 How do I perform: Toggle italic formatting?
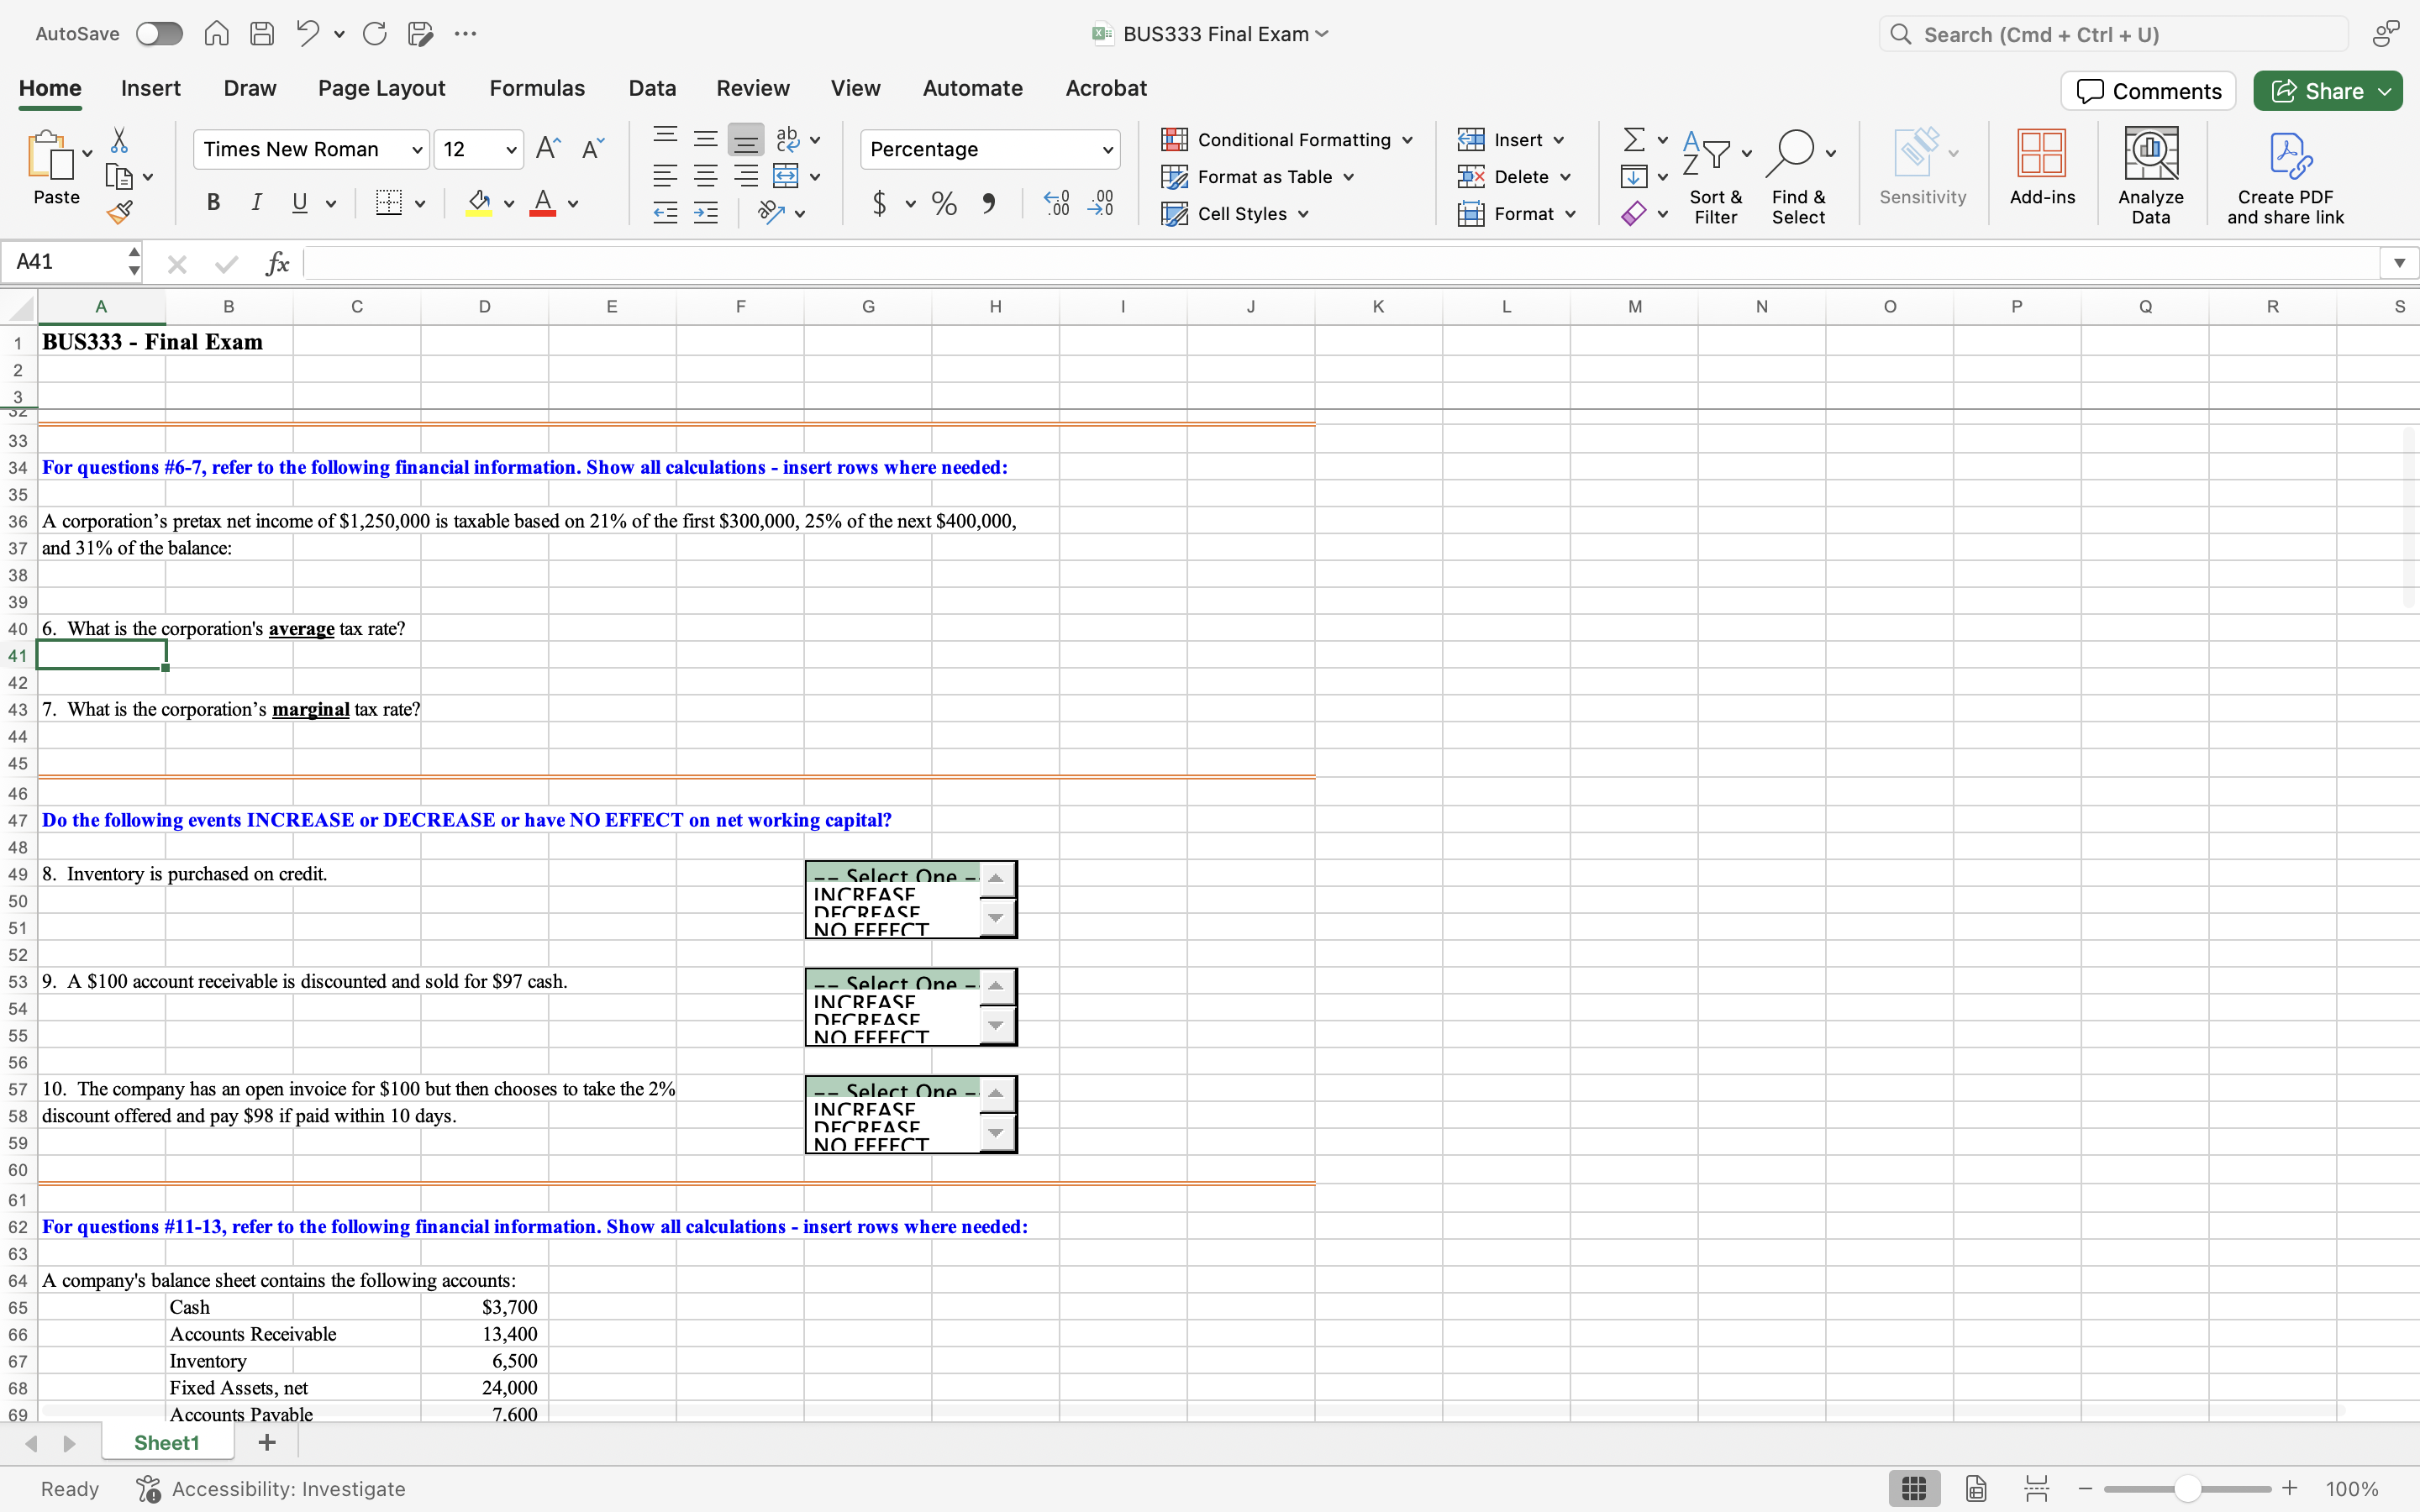tap(257, 203)
